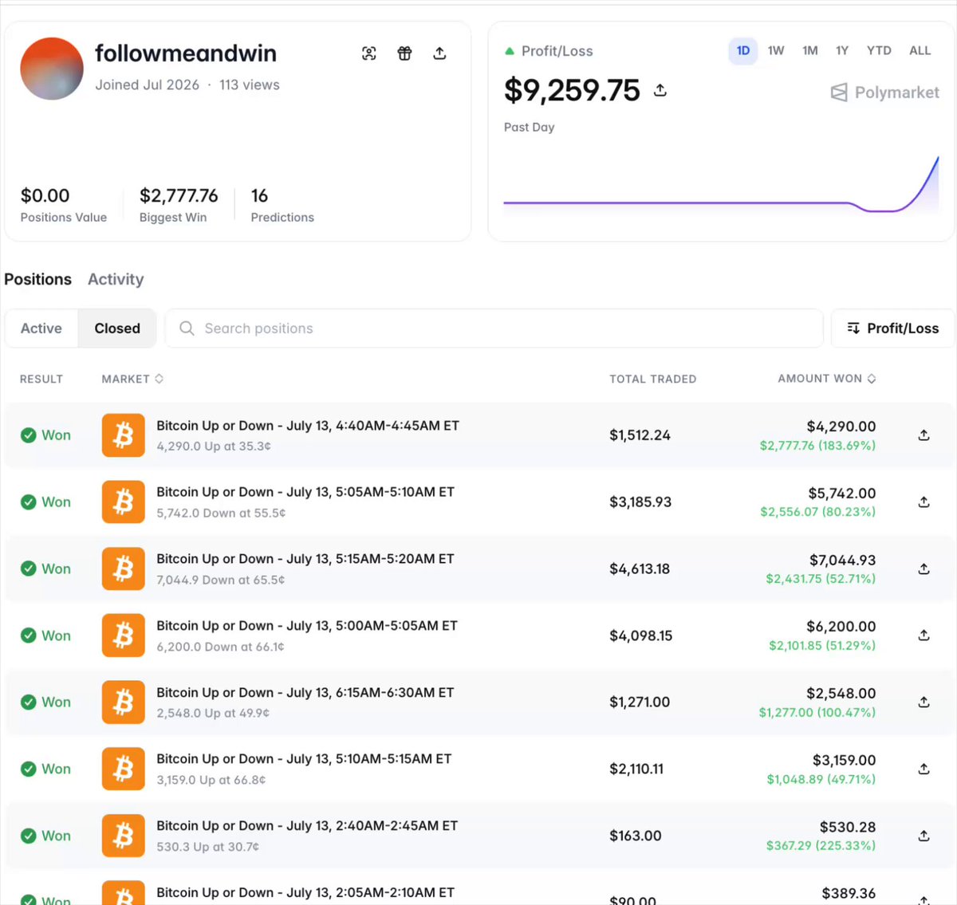
Task: Show Active positions
Action: click(x=41, y=329)
